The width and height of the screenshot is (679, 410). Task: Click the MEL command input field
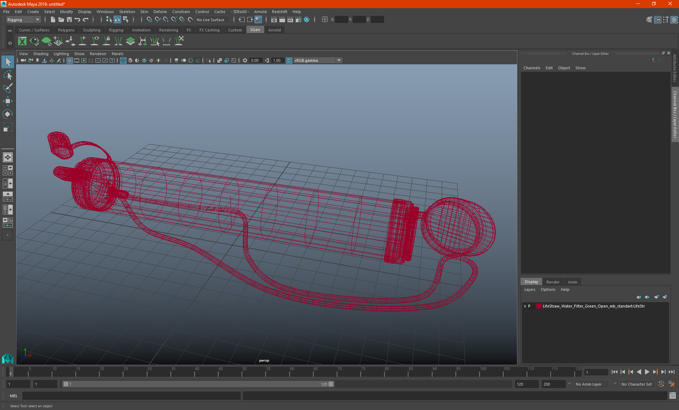coord(131,396)
